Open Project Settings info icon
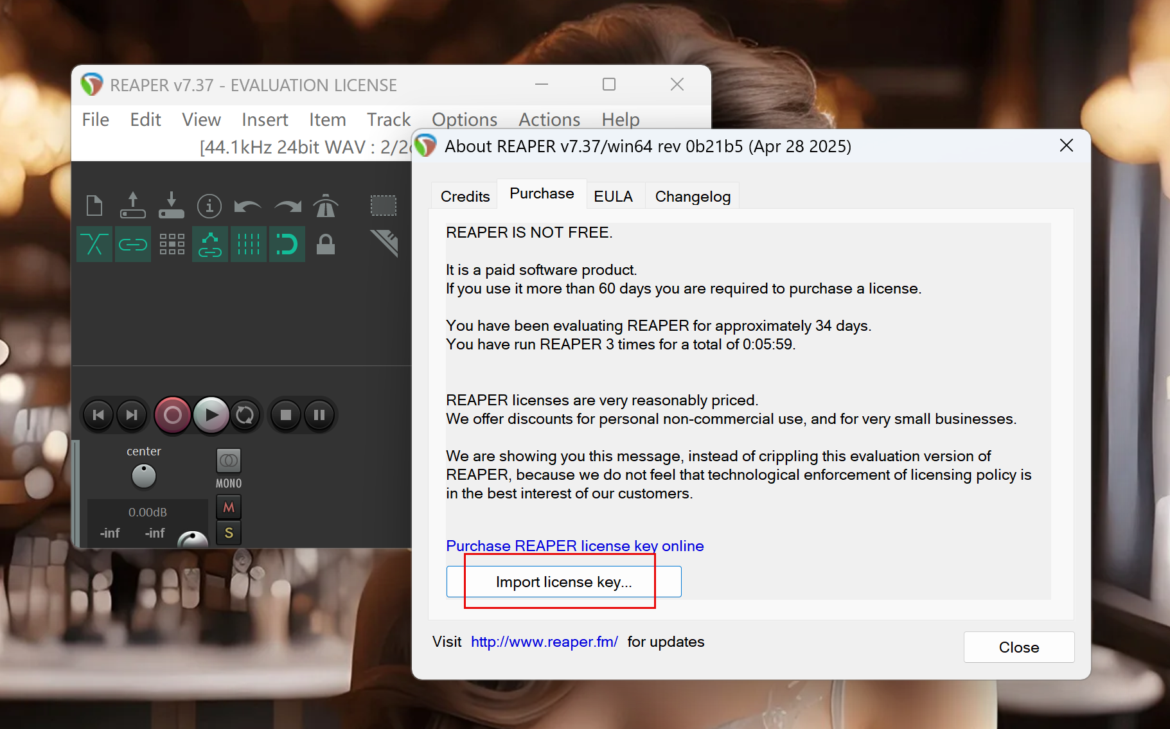1170x729 pixels. [209, 206]
